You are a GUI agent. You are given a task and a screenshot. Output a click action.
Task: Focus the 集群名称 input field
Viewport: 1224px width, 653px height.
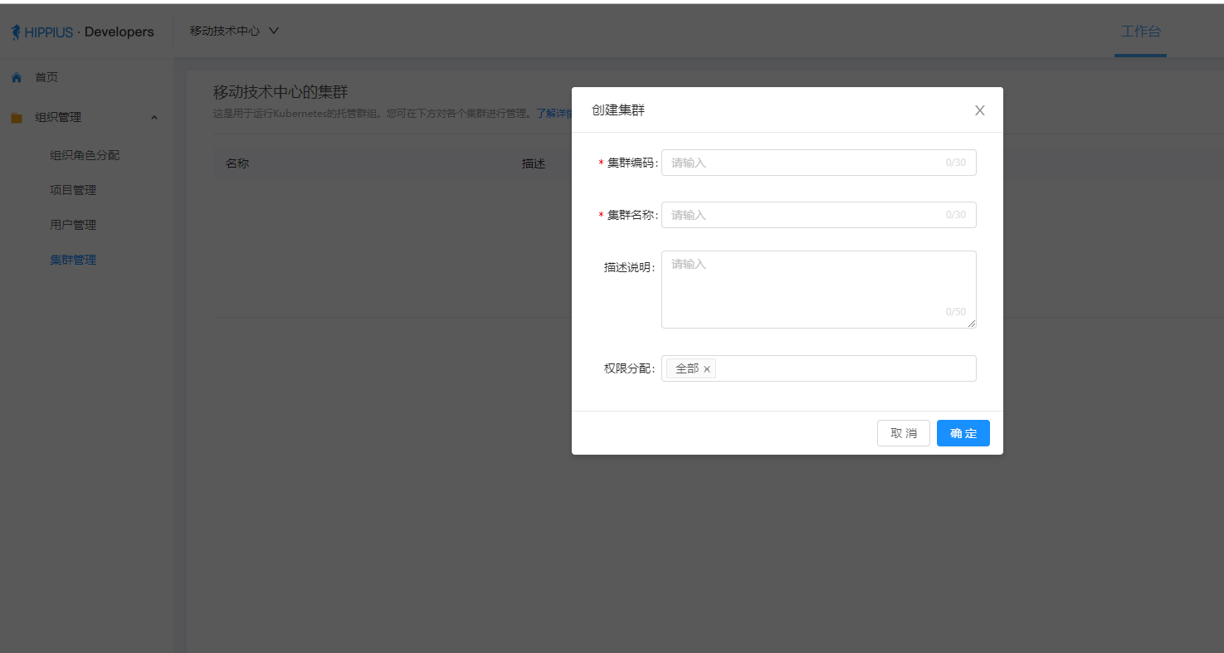[818, 215]
